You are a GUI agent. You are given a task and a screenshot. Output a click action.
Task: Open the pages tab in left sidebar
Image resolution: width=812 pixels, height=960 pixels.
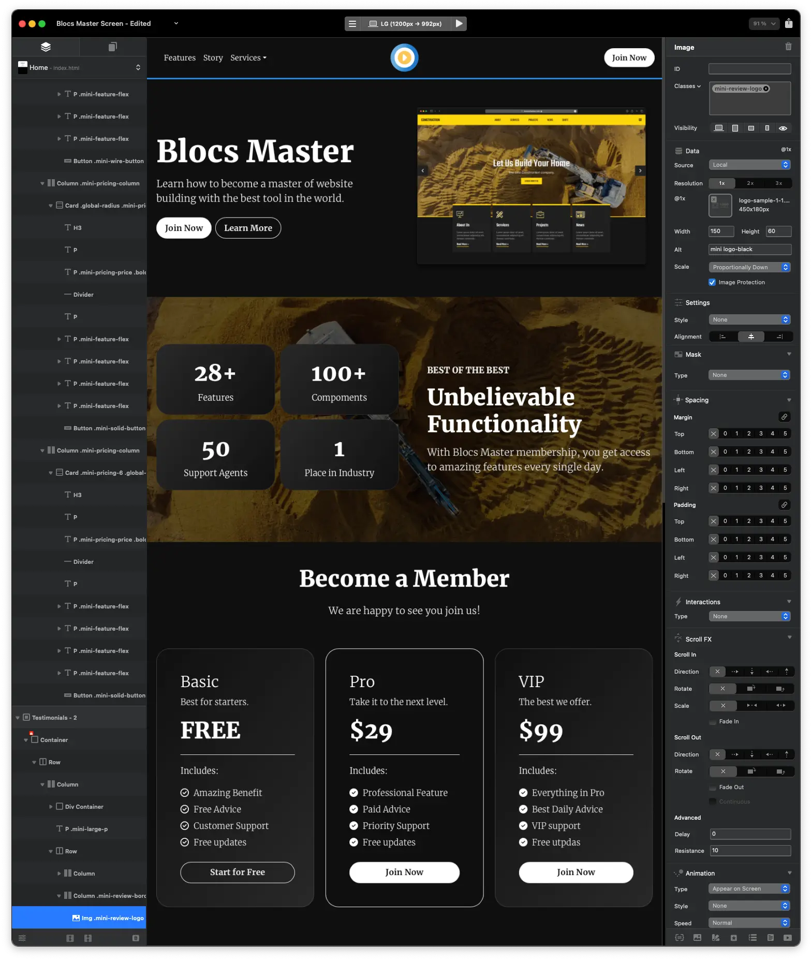pos(112,47)
